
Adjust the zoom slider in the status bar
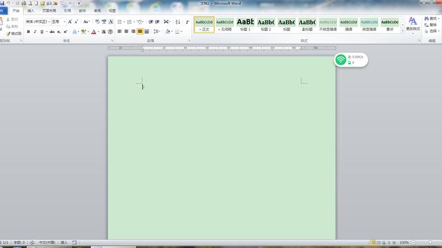[430, 242]
